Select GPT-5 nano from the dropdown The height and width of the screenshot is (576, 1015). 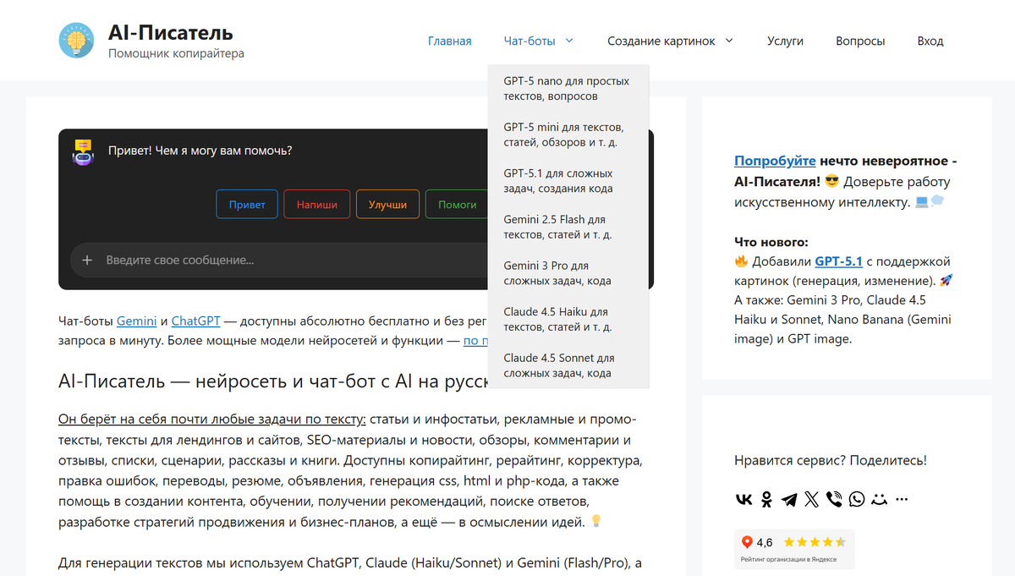[567, 89]
